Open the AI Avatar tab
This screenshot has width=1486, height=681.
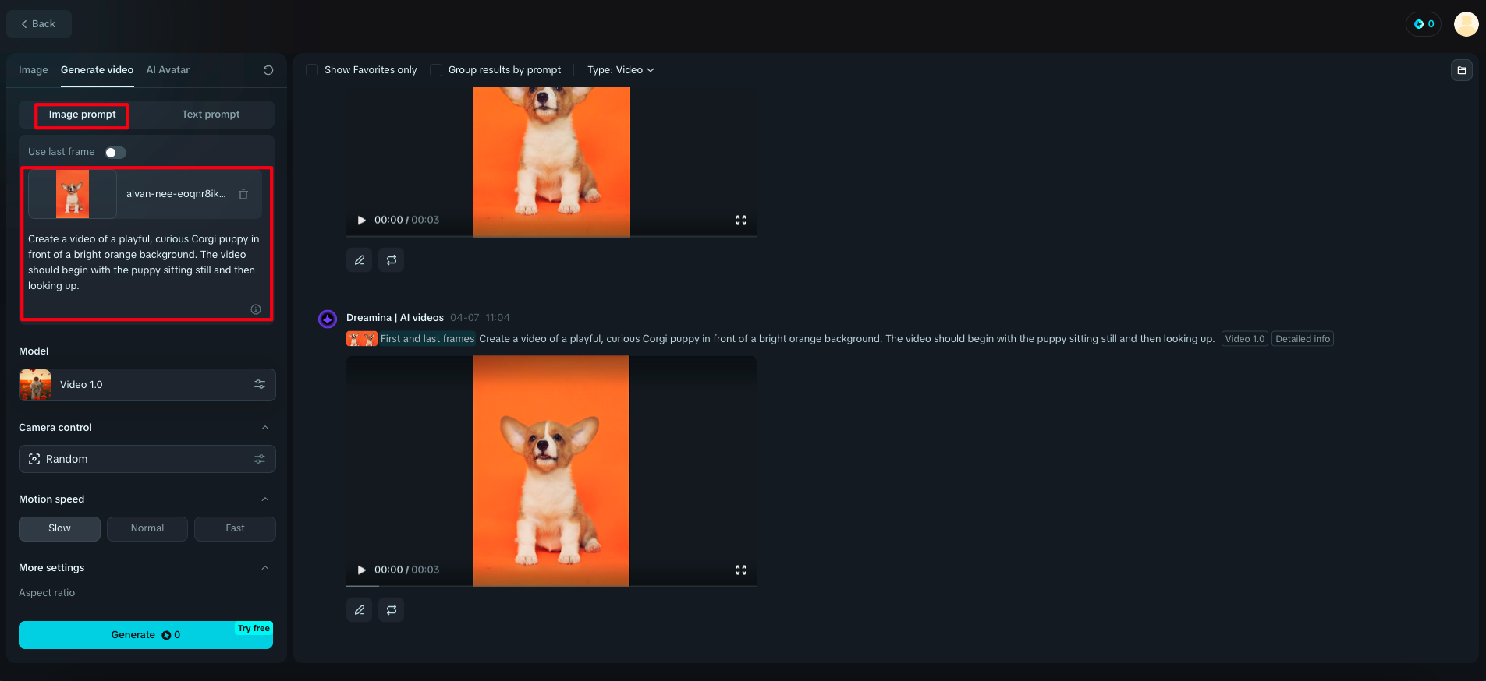click(168, 70)
